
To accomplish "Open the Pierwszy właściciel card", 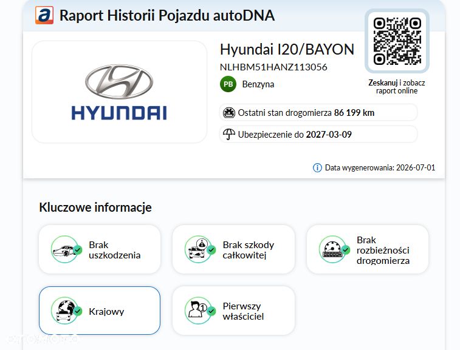I will point(233,311).
